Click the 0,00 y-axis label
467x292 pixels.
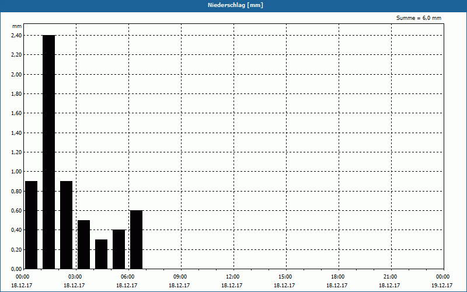tap(16, 269)
